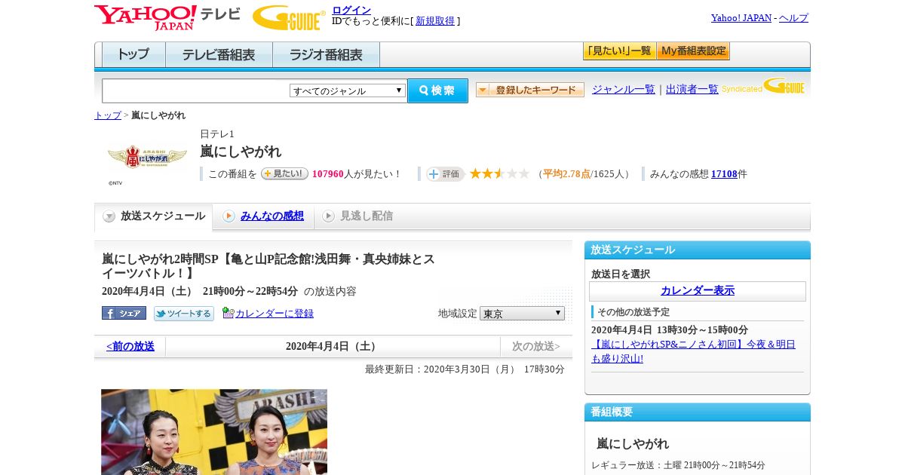Click the 検索 search button
The image size is (905, 475).
click(x=437, y=90)
